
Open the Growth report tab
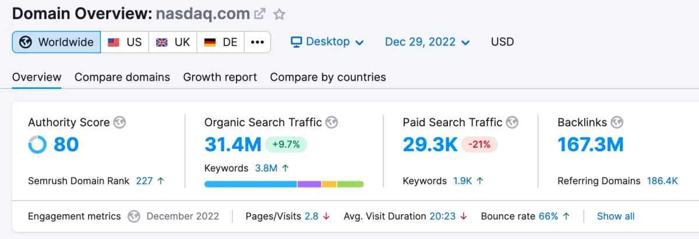(220, 77)
